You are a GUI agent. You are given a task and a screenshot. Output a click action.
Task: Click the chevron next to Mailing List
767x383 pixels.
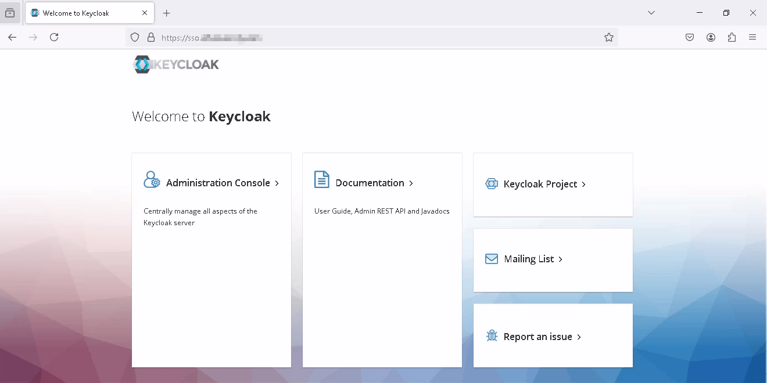tap(560, 259)
